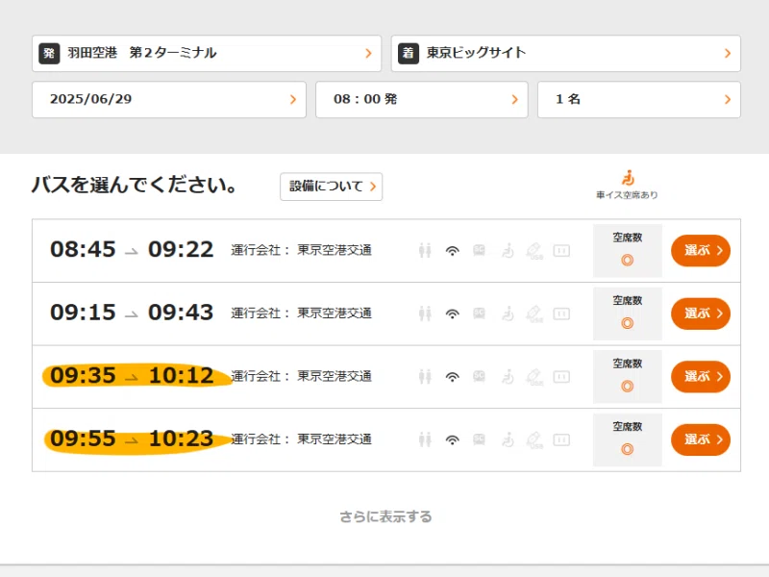Screen dimensions: 769x577
Task: Open the passenger count selector 1 名
Action: pyautogui.click(x=639, y=100)
